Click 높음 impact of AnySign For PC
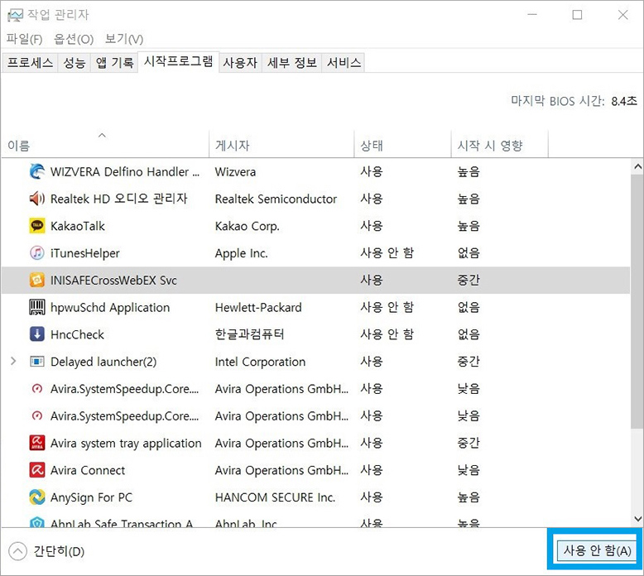 pyautogui.click(x=469, y=497)
